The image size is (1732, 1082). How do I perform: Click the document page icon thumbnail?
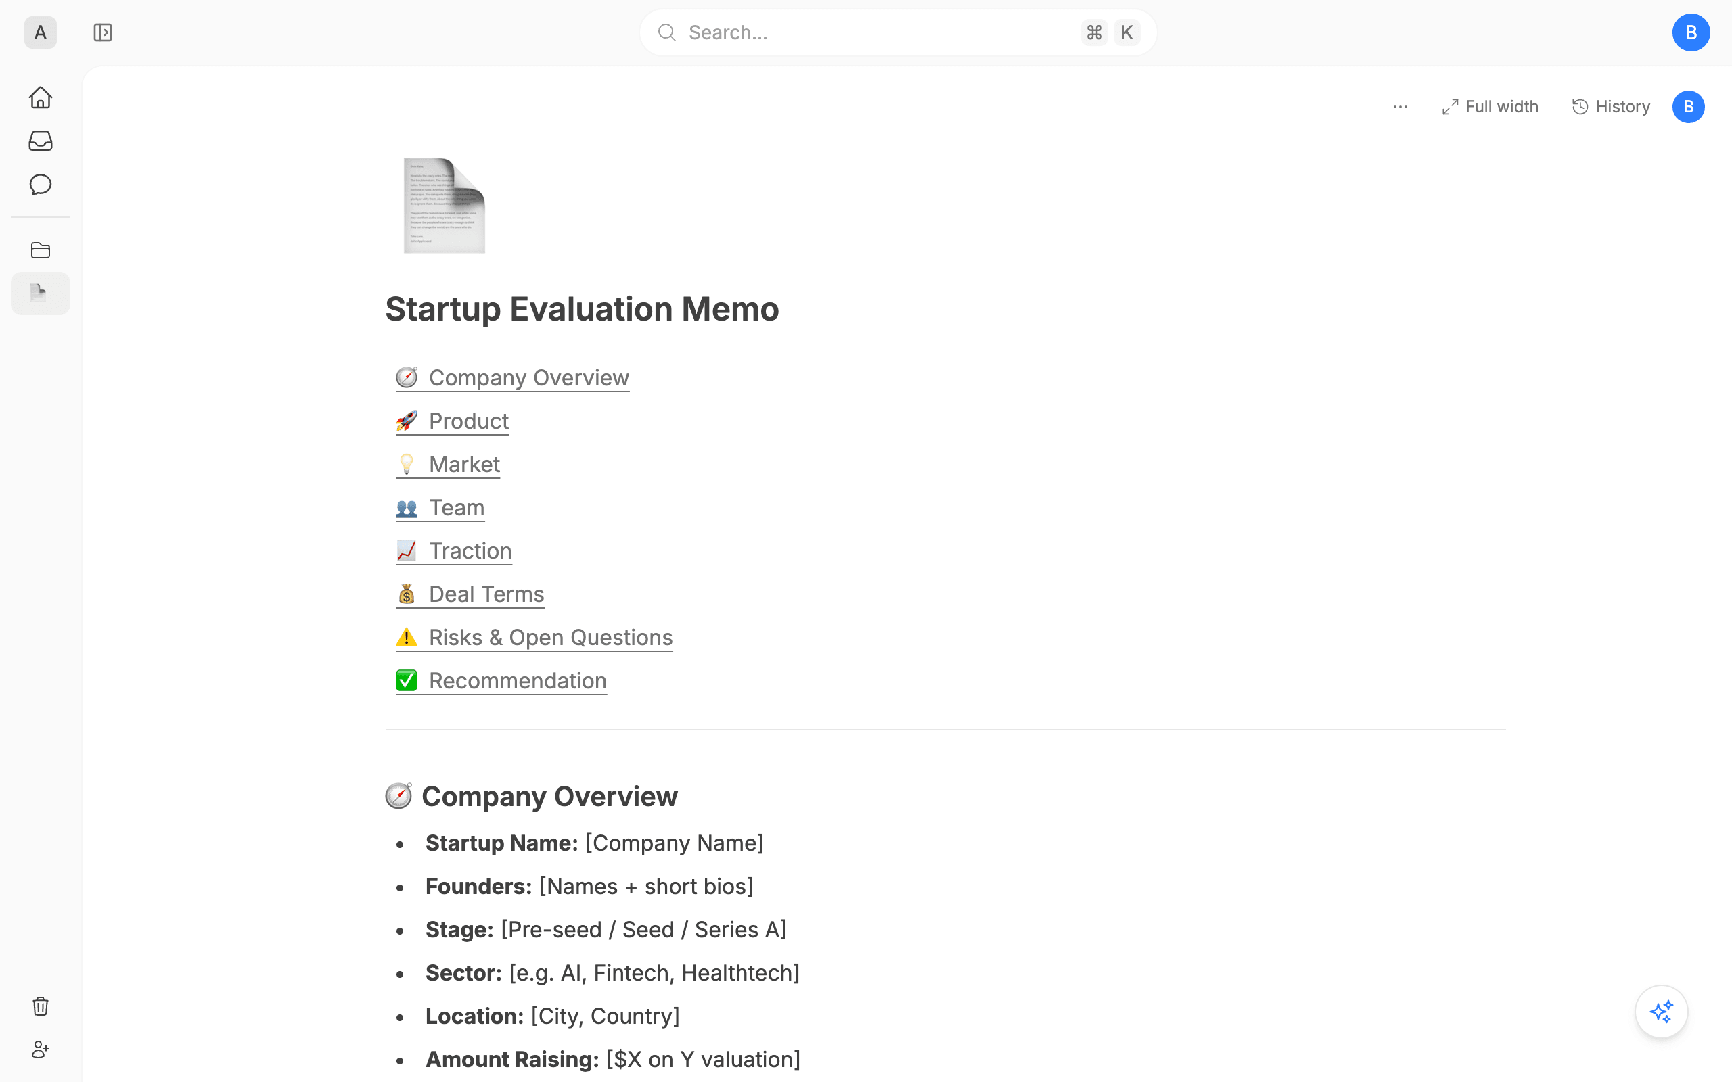click(x=444, y=206)
